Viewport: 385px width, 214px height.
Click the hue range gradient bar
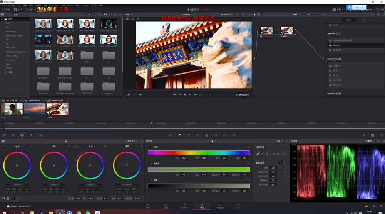pyautogui.click(x=199, y=153)
